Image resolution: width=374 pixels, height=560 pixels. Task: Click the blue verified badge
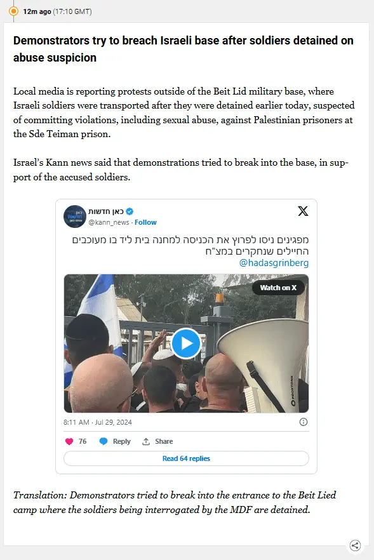pyautogui.click(x=130, y=211)
